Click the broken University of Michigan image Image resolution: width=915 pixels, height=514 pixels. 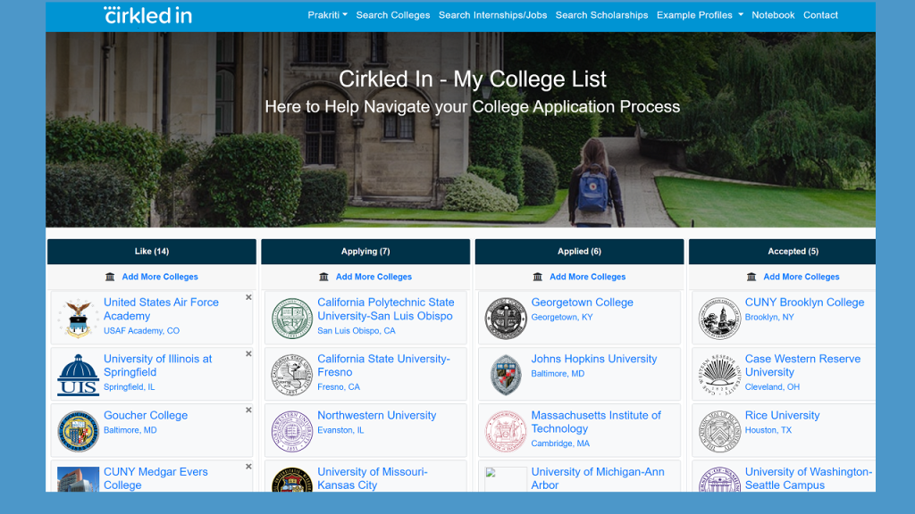[x=506, y=479]
